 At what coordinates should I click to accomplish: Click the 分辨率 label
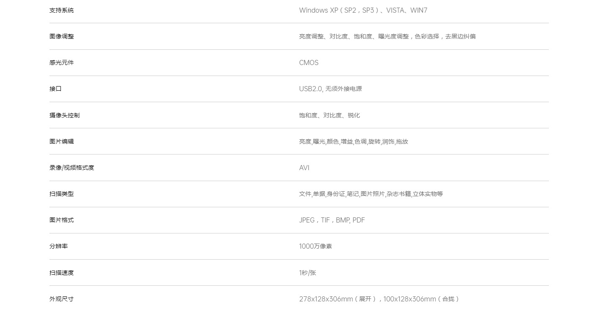pyautogui.click(x=58, y=246)
